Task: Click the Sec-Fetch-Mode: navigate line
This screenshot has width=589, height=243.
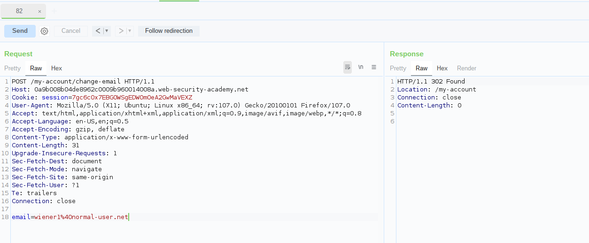Action: click(x=57, y=169)
